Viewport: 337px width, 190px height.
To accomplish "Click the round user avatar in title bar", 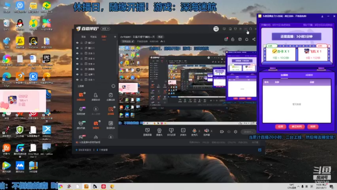I will pyautogui.click(x=216, y=29).
